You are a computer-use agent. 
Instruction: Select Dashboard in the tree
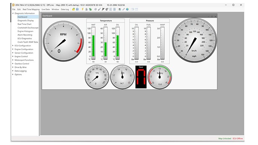[x=22, y=17]
